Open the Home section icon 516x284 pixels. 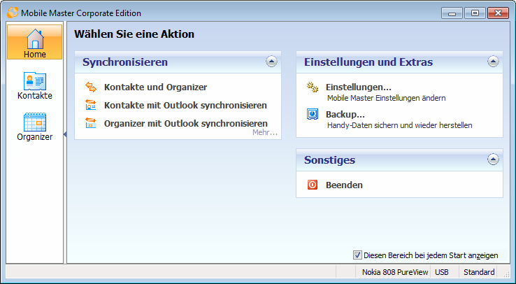click(34, 40)
